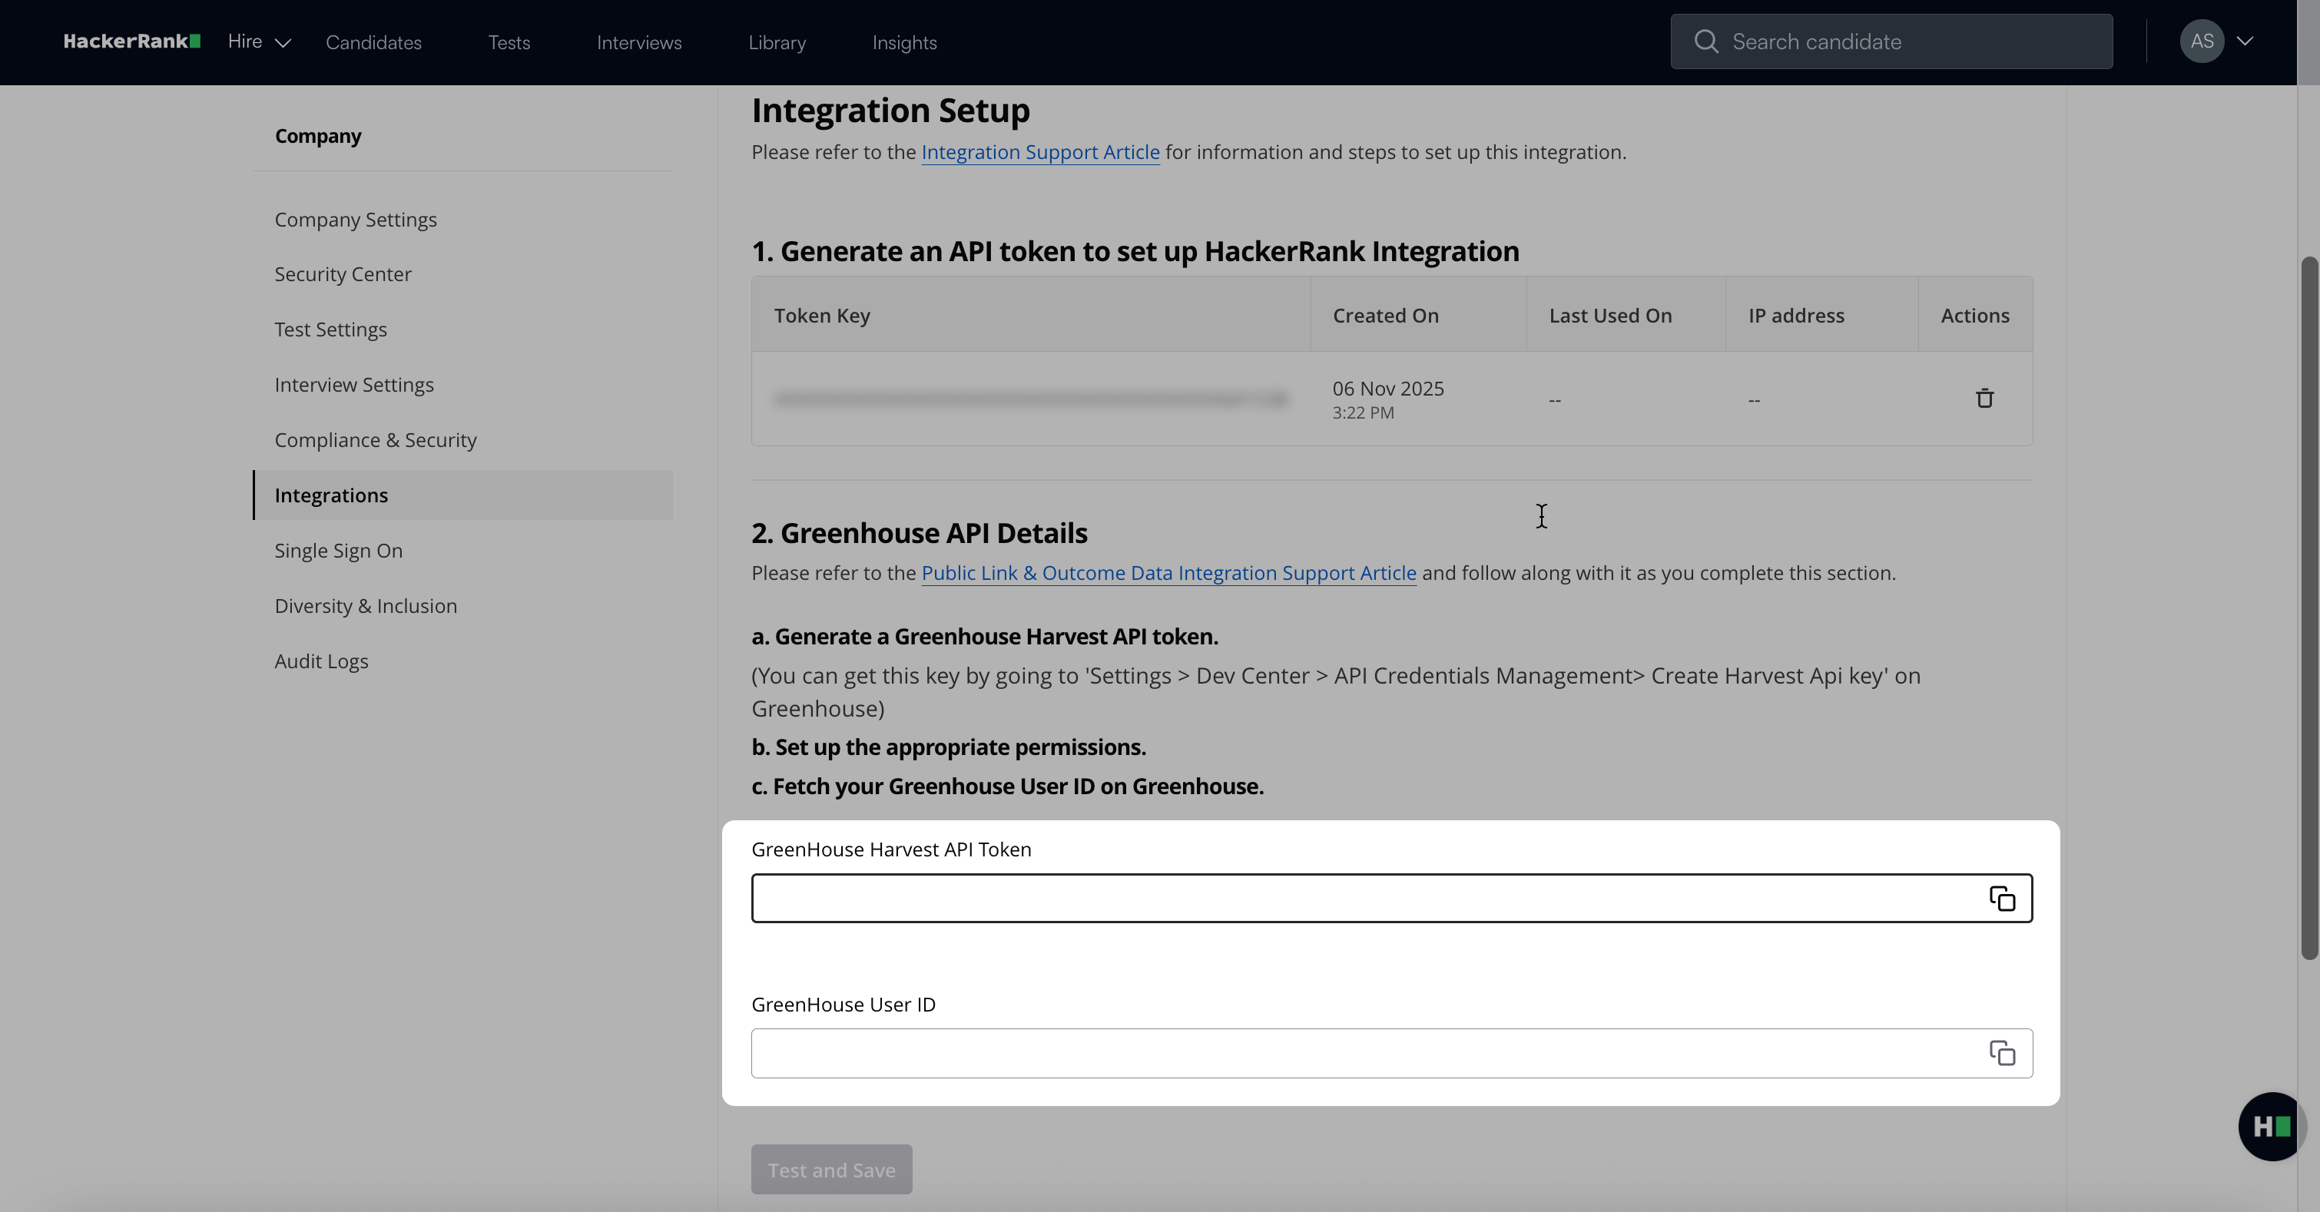The image size is (2320, 1212).
Task: Open the AS user avatar menu
Action: click(x=2201, y=41)
